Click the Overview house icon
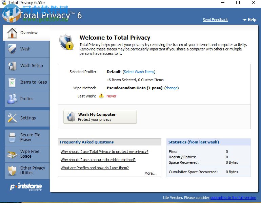 click(x=12, y=33)
